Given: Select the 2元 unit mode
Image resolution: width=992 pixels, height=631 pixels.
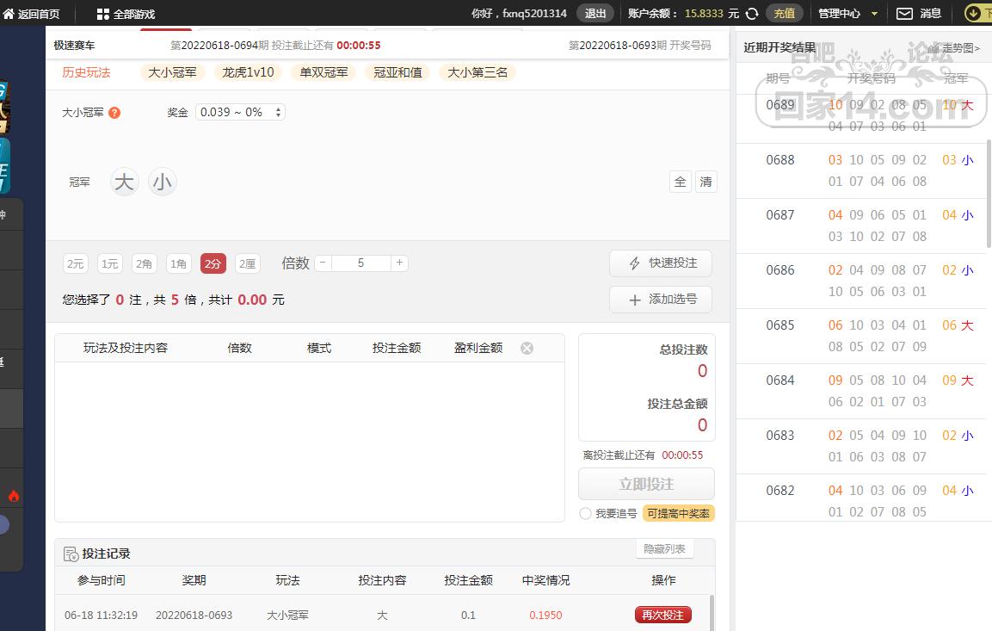Looking at the screenshot, I should [x=76, y=263].
